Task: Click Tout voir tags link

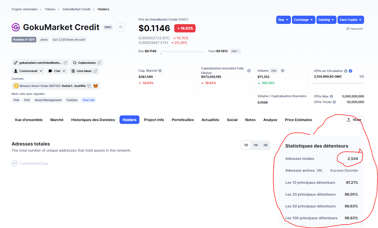Action: [88, 100]
